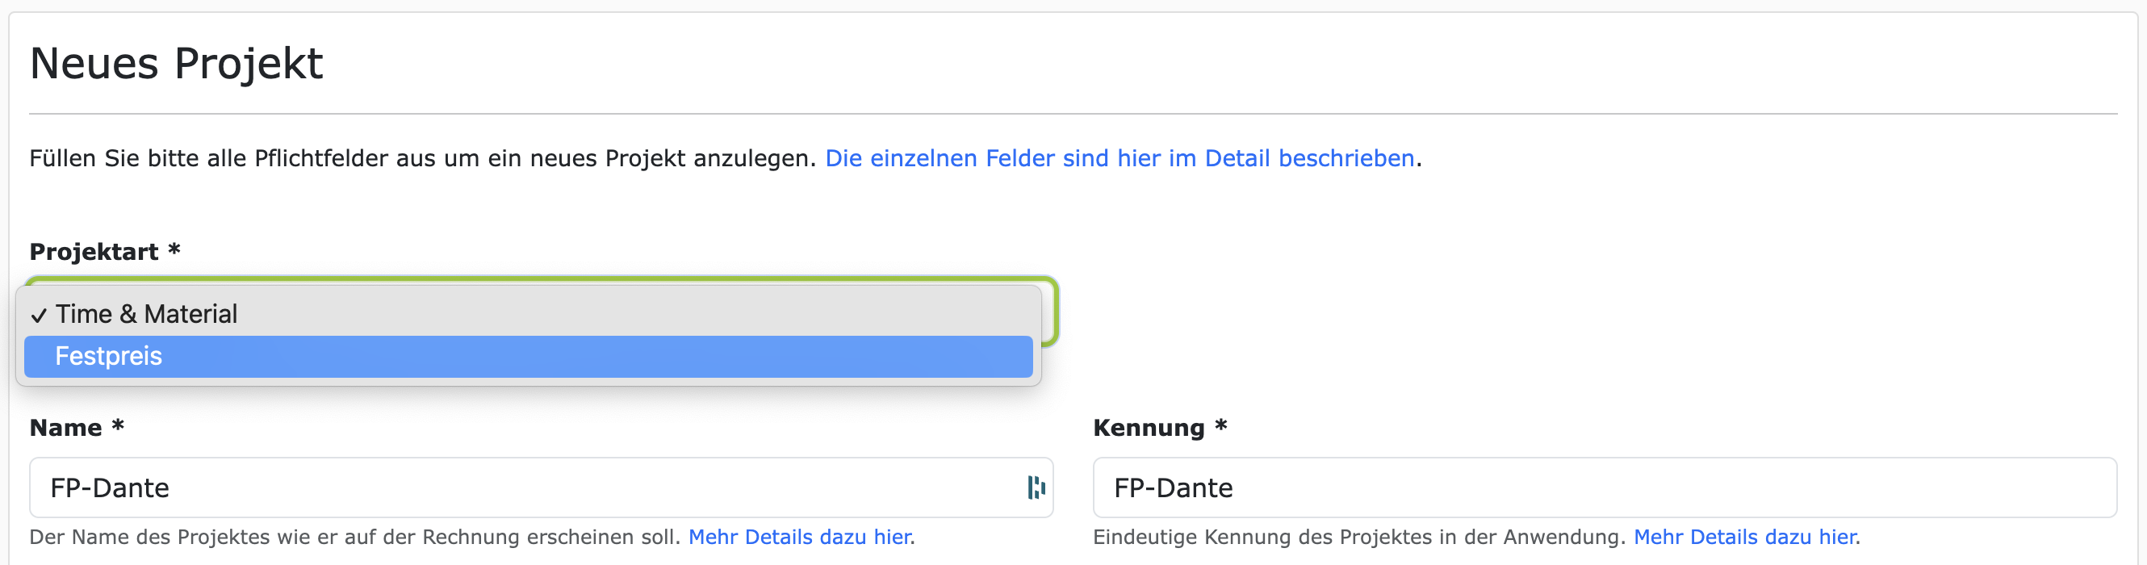Click the instruction text about Pflichtfelder

coord(416,157)
